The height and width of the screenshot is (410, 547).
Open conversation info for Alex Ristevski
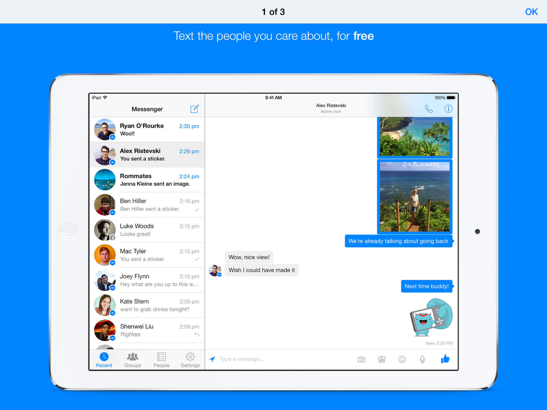click(x=448, y=109)
